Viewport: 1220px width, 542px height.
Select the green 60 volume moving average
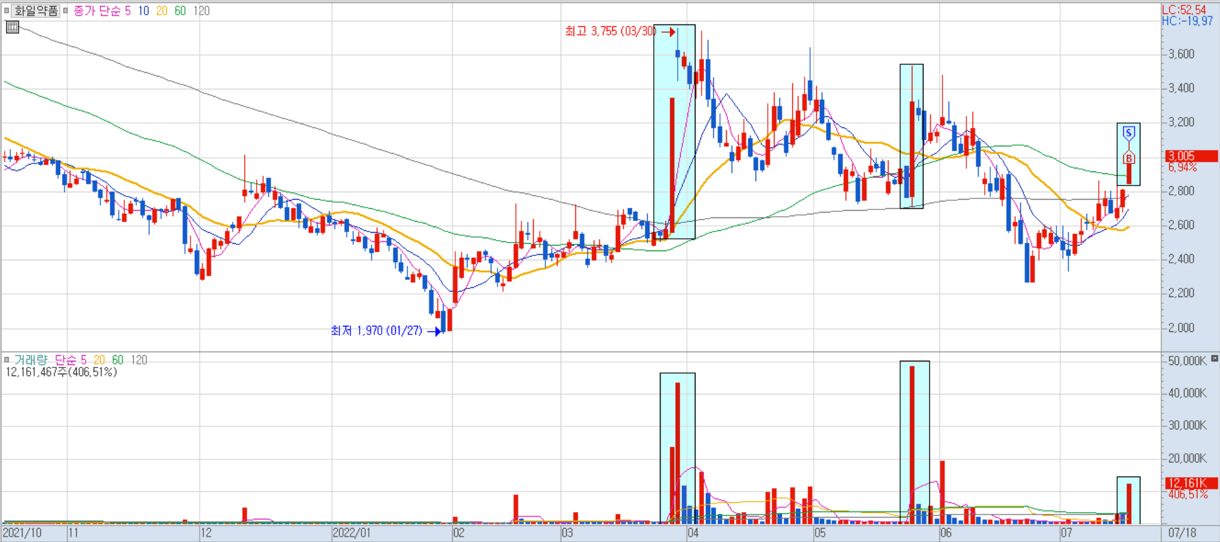click(118, 359)
